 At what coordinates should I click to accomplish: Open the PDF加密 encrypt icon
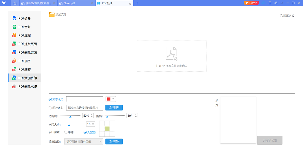(x=14, y=61)
